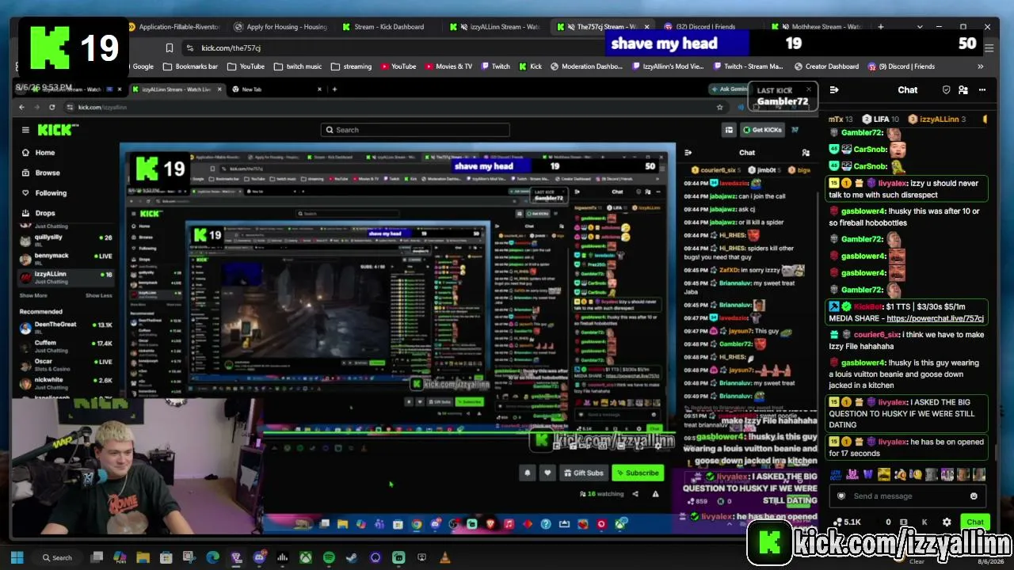Toggle the notification bell beside the heart

[527, 473]
